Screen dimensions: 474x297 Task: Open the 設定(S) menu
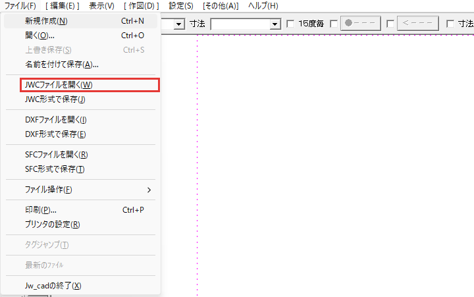(181, 6)
